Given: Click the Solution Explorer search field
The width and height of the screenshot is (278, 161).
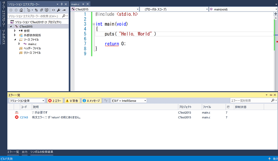Looking at the screenshot, I should click(x=35, y=16).
